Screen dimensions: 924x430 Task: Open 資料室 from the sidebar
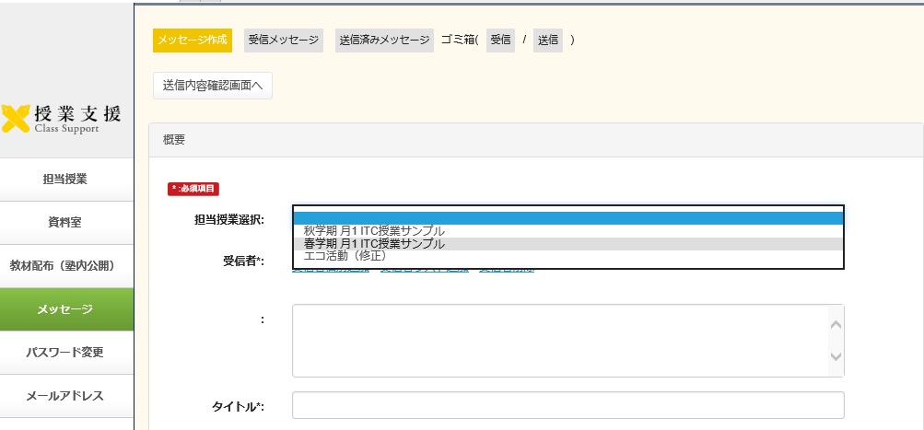coord(65,223)
